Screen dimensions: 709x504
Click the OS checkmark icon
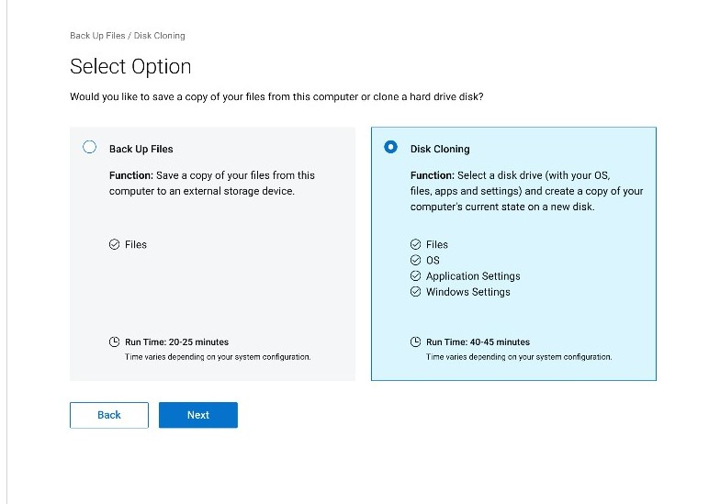pyautogui.click(x=415, y=260)
